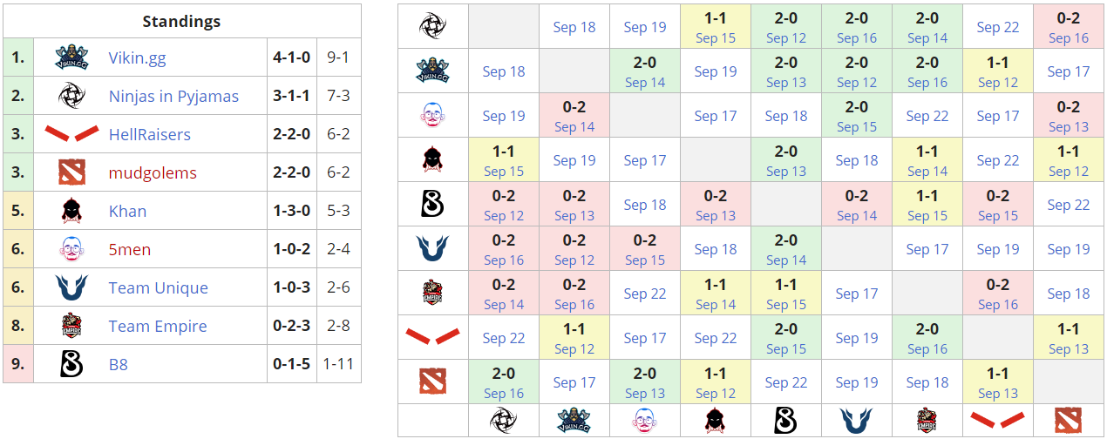The width and height of the screenshot is (1107, 439).
Task: Click the Team Unique logo in standings
Action: (x=71, y=287)
